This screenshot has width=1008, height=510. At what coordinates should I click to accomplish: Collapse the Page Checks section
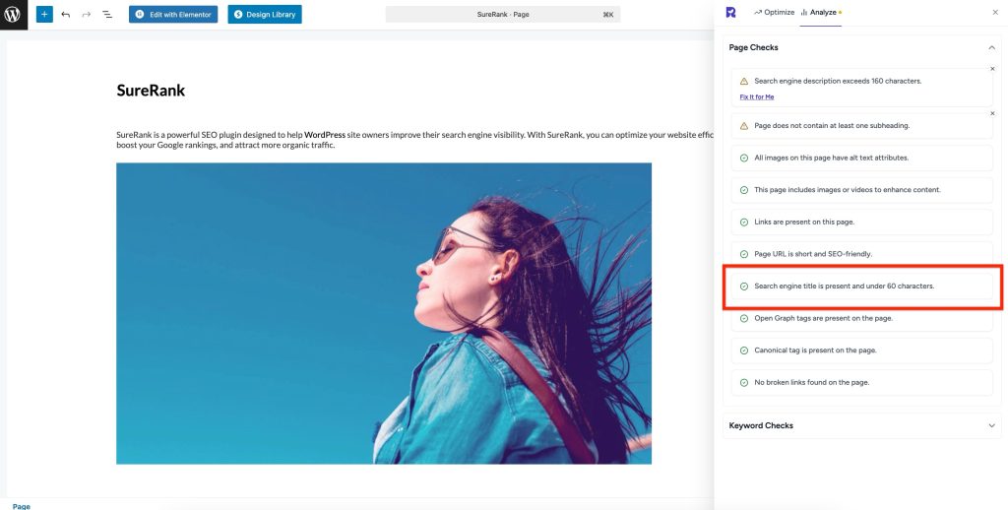point(990,47)
